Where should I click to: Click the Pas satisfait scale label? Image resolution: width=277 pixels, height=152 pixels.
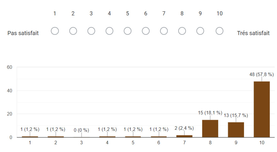[x=23, y=33]
